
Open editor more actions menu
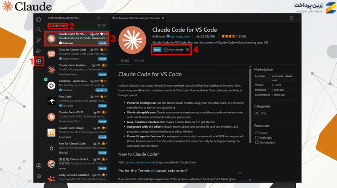297,18
